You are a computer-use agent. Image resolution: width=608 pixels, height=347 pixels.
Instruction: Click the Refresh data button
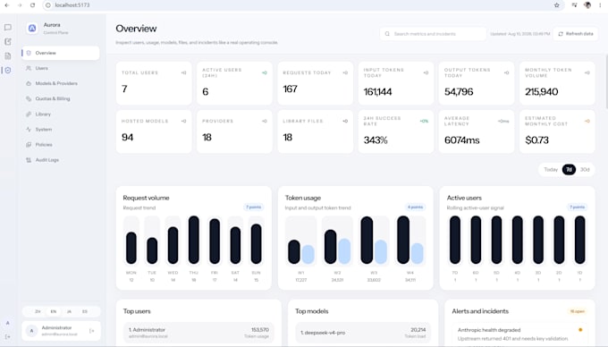pos(576,34)
